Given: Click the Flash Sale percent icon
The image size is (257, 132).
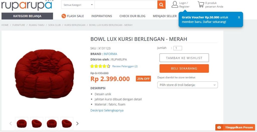Looking at the screenshot, I should (x=63, y=16).
